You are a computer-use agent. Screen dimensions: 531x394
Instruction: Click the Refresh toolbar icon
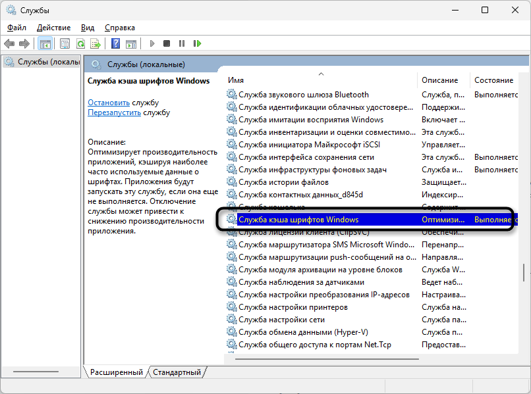pos(80,43)
